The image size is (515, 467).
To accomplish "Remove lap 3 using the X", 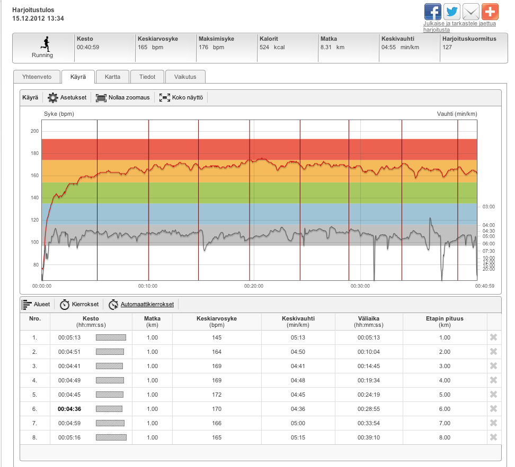I will coord(493,365).
